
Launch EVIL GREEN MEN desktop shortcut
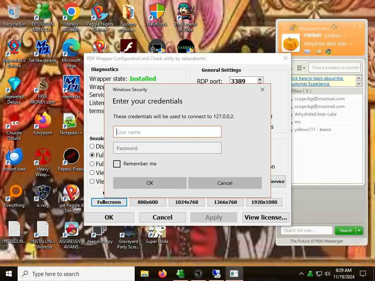[42, 18]
